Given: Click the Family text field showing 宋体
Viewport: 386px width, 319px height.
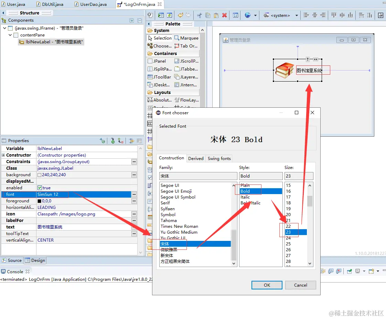Looking at the screenshot, I should coord(198,176).
